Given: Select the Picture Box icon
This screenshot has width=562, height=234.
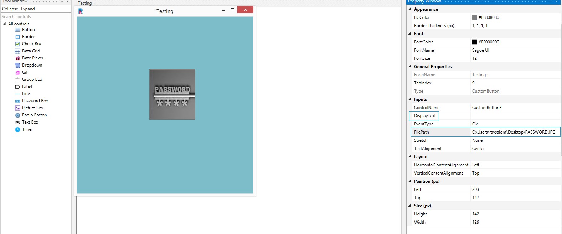Looking at the screenshot, I should 17,108.
